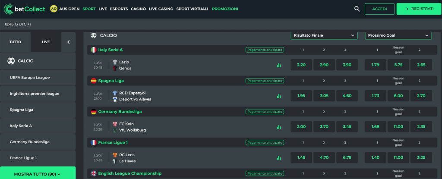
Task: Open LIVE in the top navigation
Action: pos(103,9)
